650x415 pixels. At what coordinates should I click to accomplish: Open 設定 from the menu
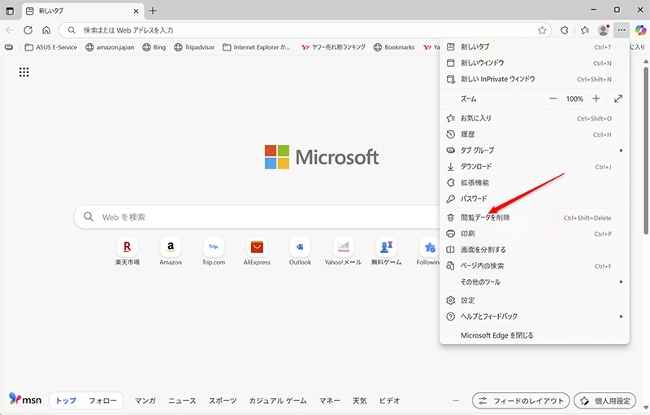[534, 300]
